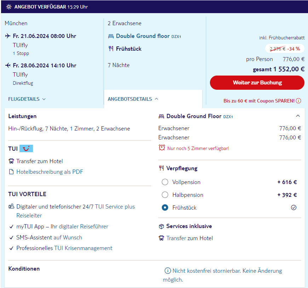The width and height of the screenshot is (308, 288).
Task: Select Halbpension meal option
Action: [x=165, y=195]
